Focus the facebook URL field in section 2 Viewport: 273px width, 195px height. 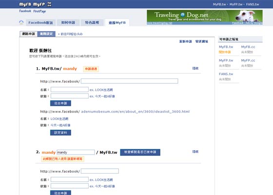100,171
